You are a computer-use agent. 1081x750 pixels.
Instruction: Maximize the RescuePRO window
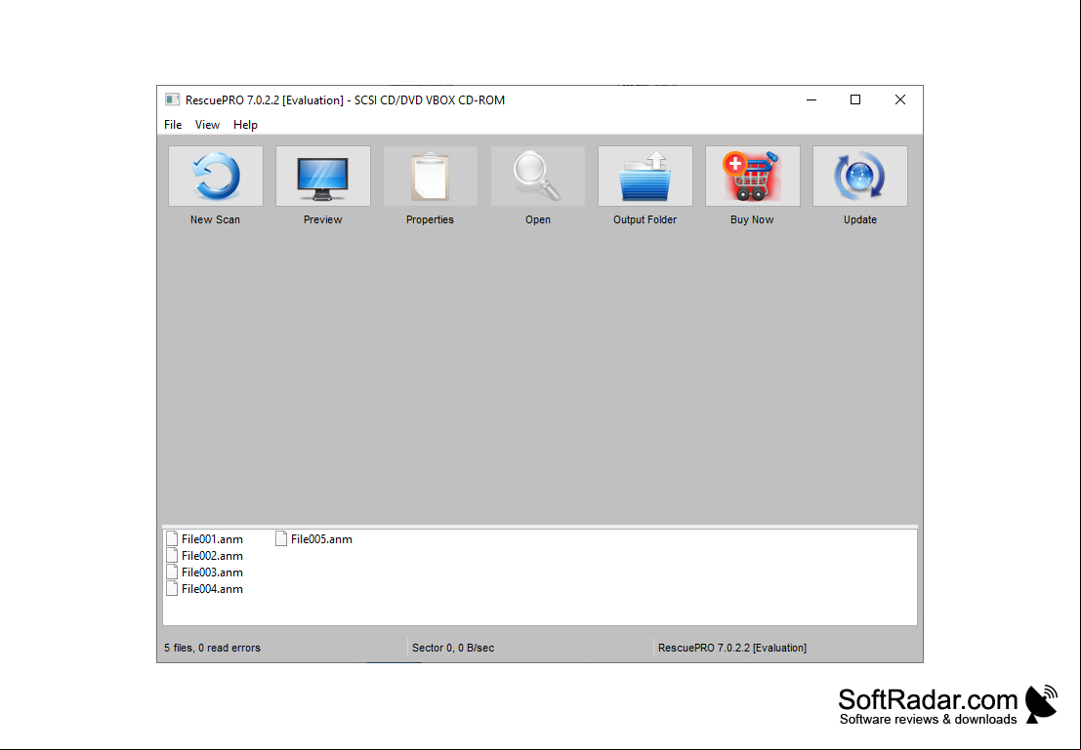(x=855, y=99)
